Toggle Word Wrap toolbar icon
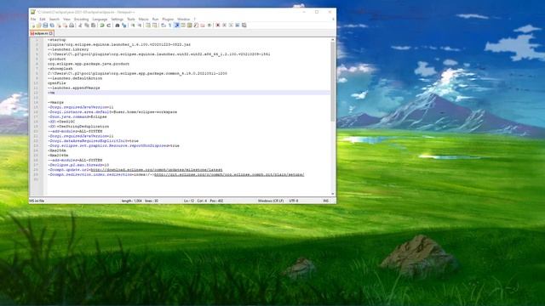Viewport: 545px width, 306px height. pos(163,25)
